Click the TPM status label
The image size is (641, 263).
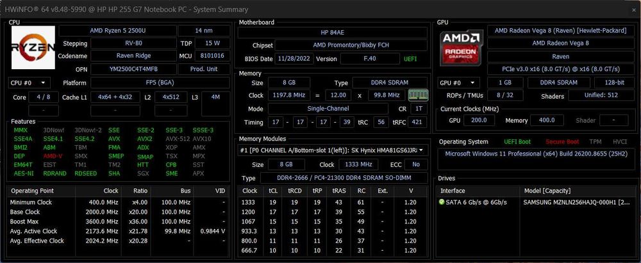(x=595, y=141)
